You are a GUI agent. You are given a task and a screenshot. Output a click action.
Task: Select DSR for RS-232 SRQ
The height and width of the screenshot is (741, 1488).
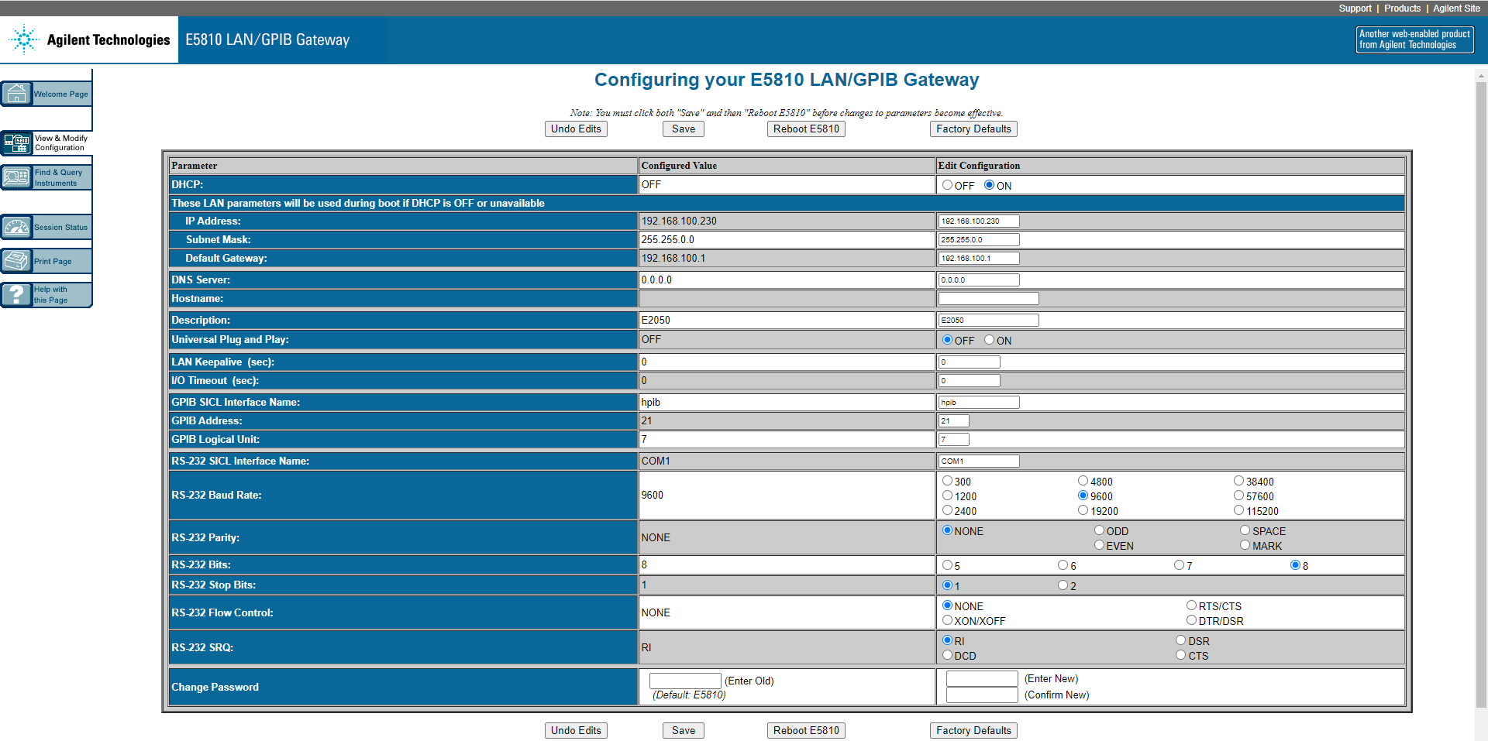pos(1180,640)
